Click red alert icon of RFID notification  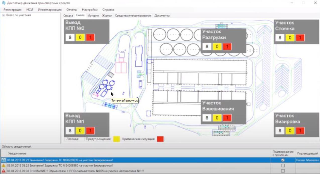point(4,171)
